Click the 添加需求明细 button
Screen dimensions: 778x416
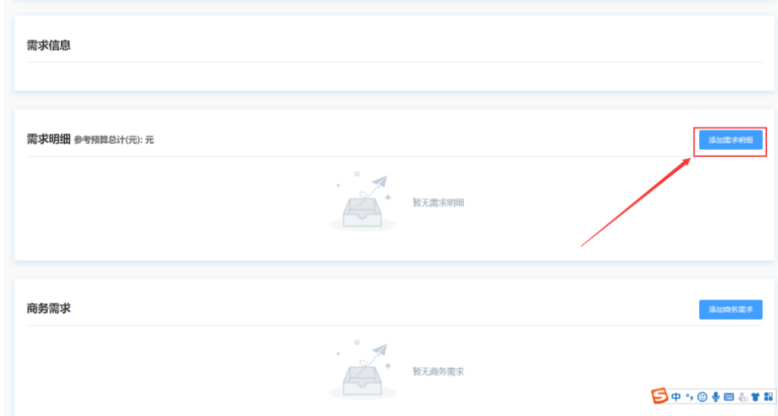coord(730,140)
